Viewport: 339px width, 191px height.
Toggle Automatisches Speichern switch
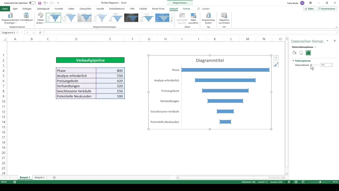(x=32, y=3)
